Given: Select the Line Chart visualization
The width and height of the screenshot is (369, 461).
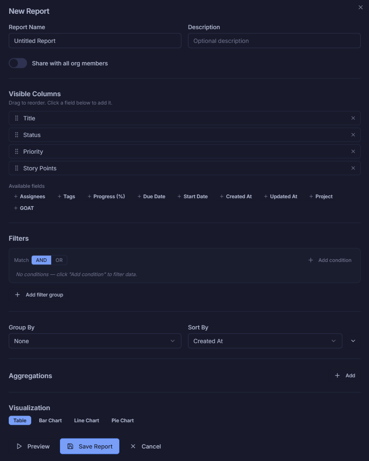Looking at the screenshot, I should pos(87,421).
